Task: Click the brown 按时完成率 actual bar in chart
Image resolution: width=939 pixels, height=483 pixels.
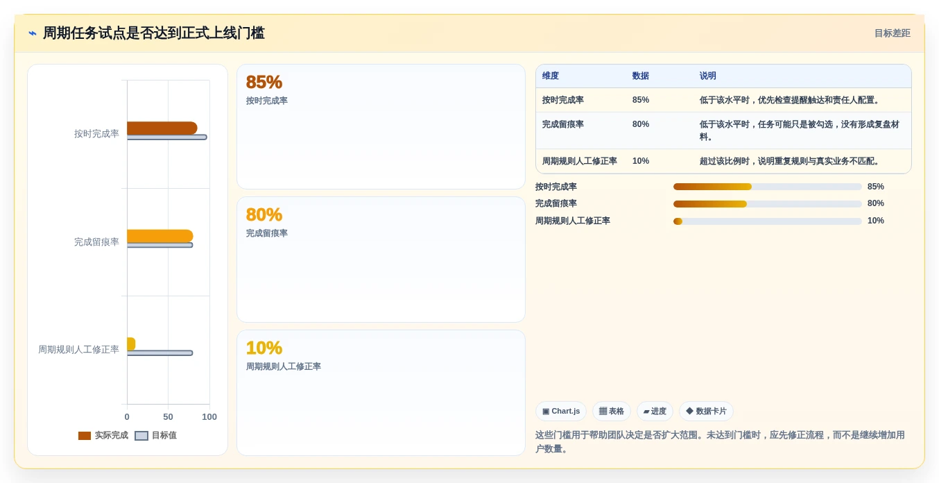Action: pyautogui.click(x=162, y=128)
